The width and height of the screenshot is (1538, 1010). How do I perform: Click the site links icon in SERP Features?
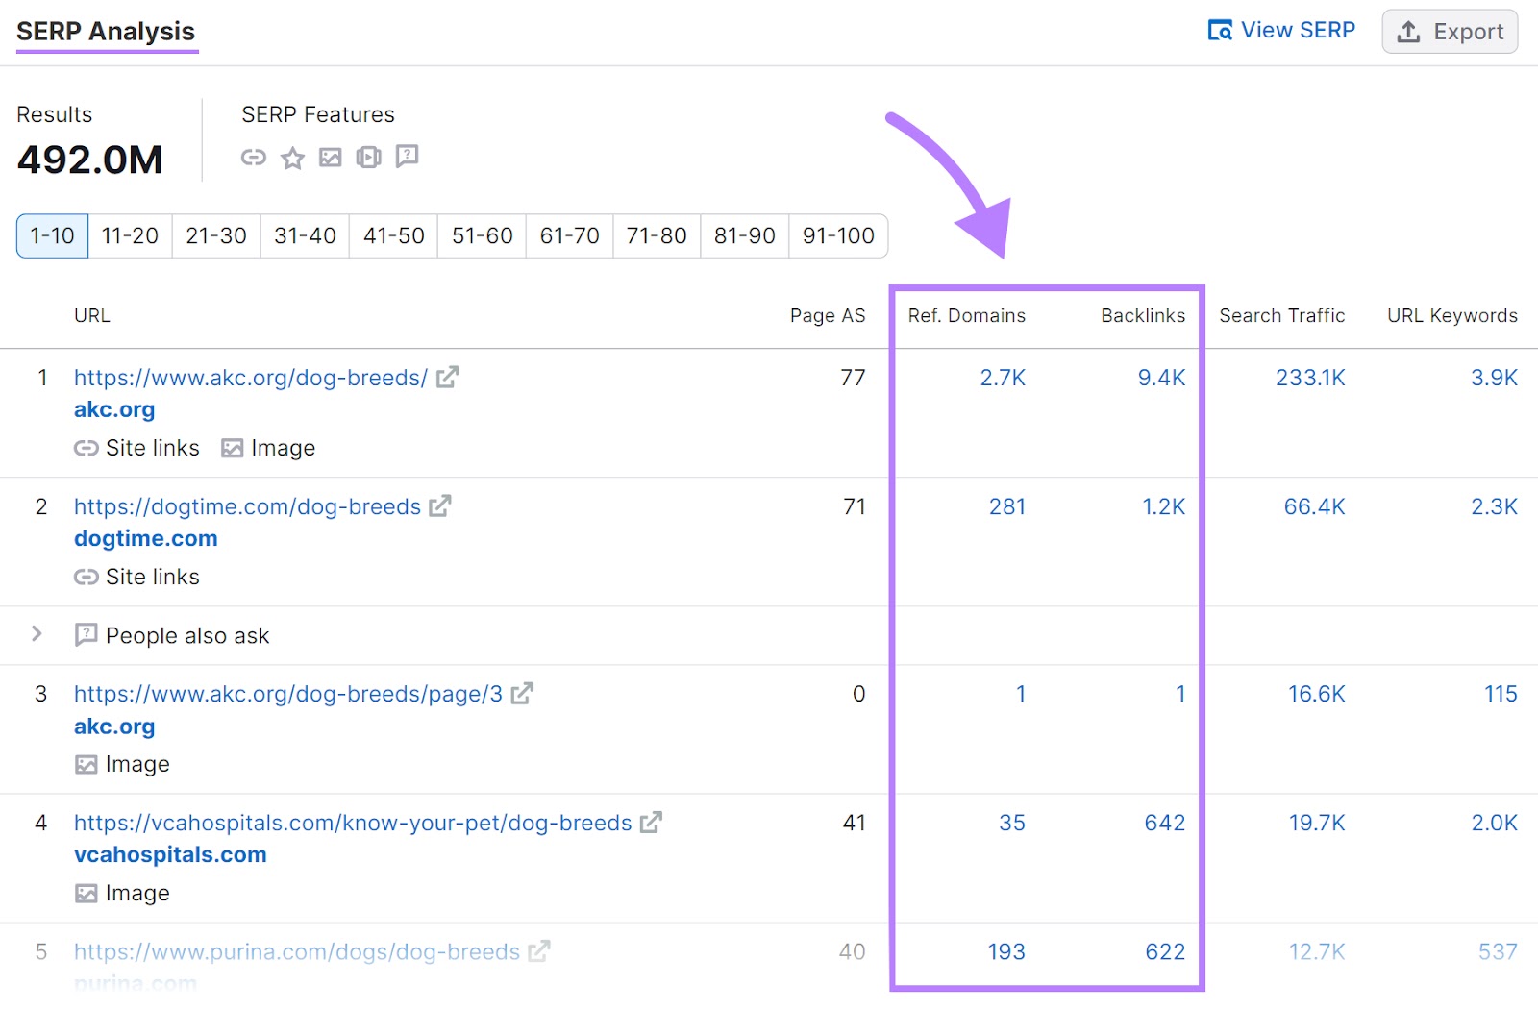[253, 157]
